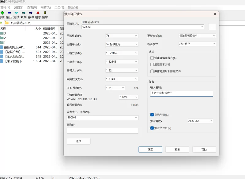Enable the create self-extracting archive (创建自解压程序) checkbox
The width and height of the screenshot is (245, 179).
pyautogui.click(x=152, y=58)
